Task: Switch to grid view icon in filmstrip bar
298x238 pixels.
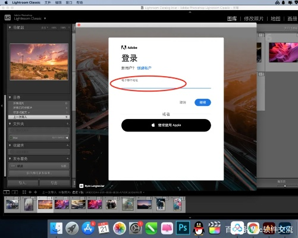Action: [x=24, y=192]
